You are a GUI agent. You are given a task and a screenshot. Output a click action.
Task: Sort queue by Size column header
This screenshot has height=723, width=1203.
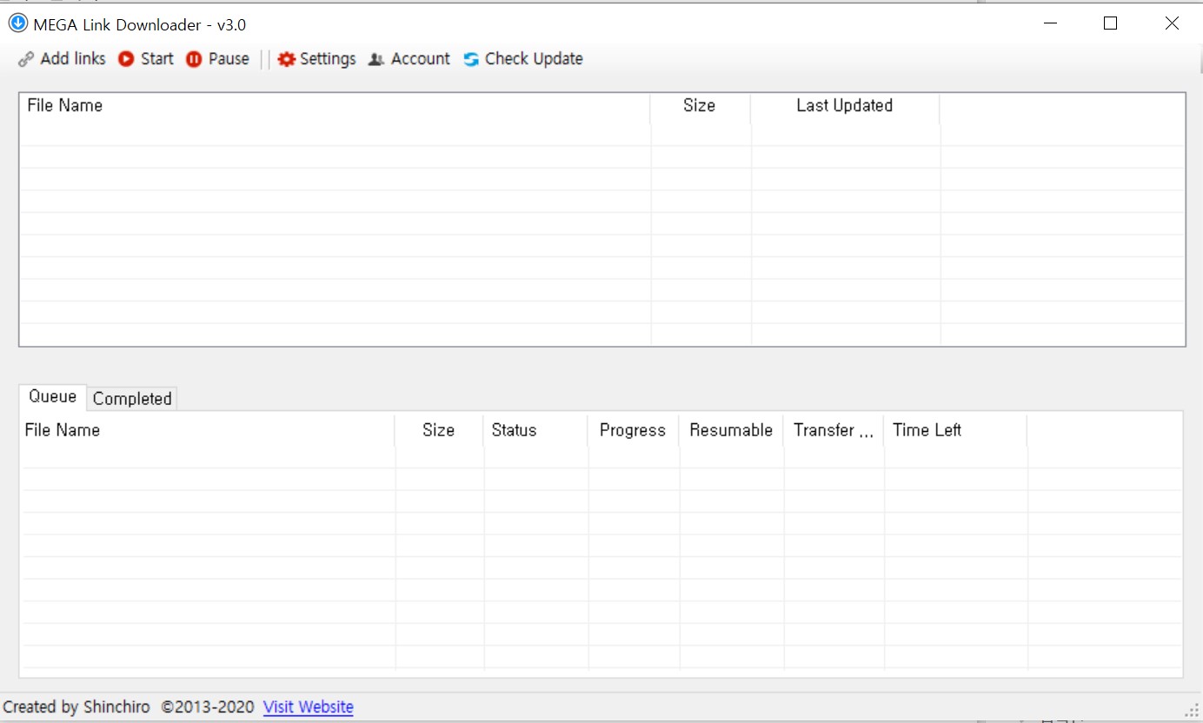tap(439, 430)
